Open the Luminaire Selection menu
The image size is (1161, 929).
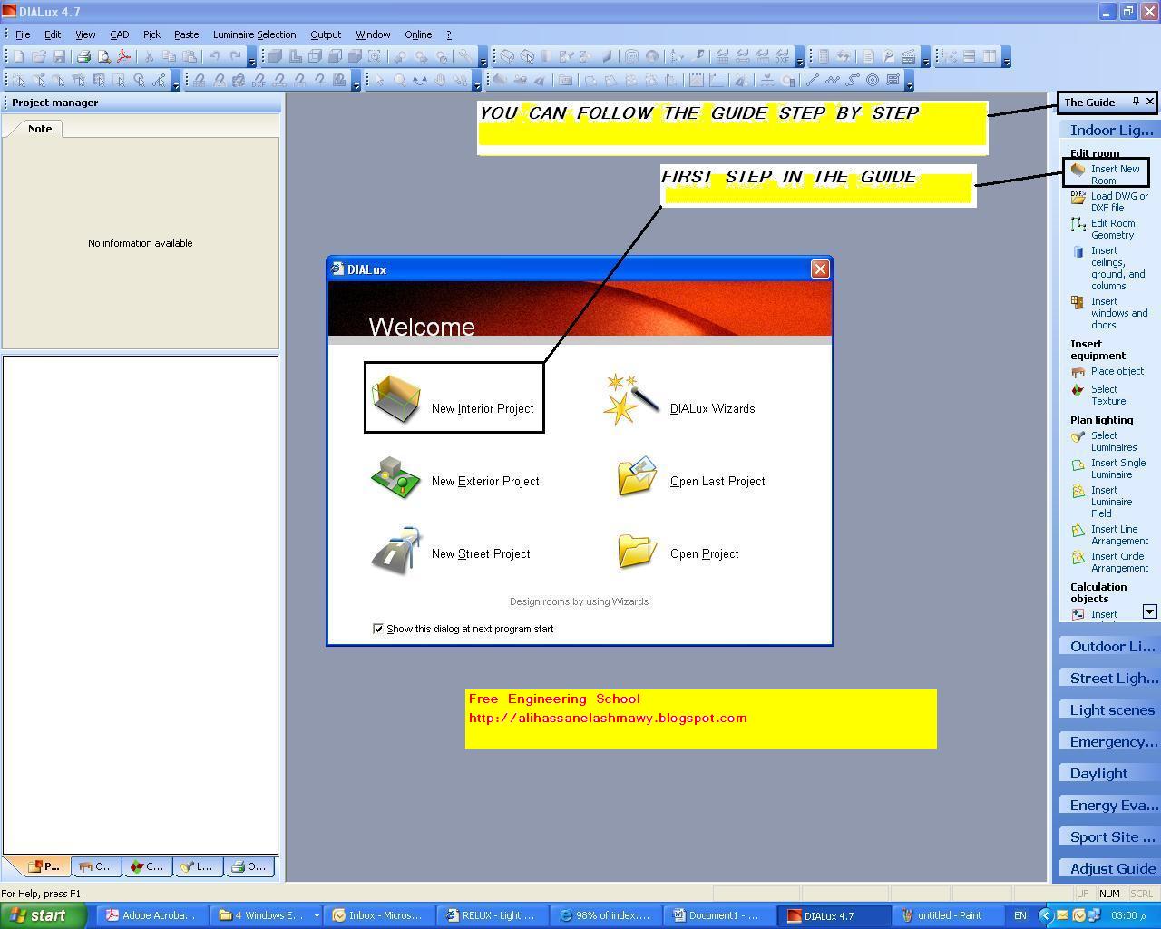pyautogui.click(x=254, y=34)
